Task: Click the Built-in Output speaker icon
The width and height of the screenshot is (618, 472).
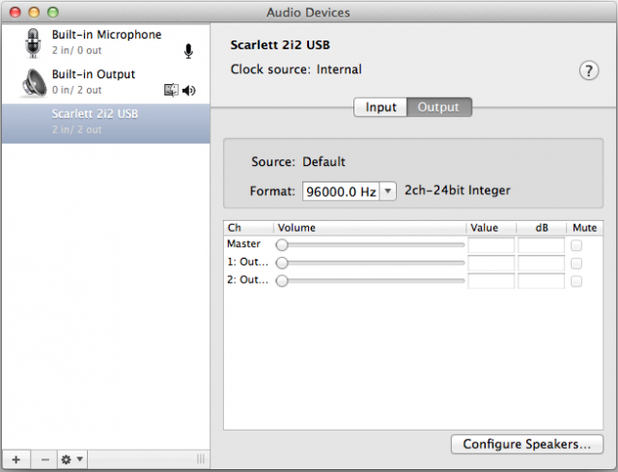Action: click(34, 83)
